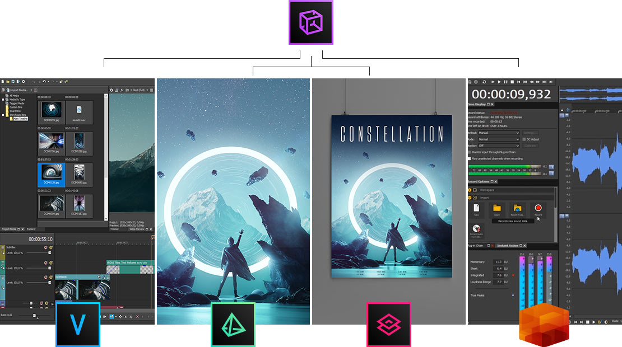
Task: Click Recent Files icon in Import
Action: pyautogui.click(x=517, y=208)
